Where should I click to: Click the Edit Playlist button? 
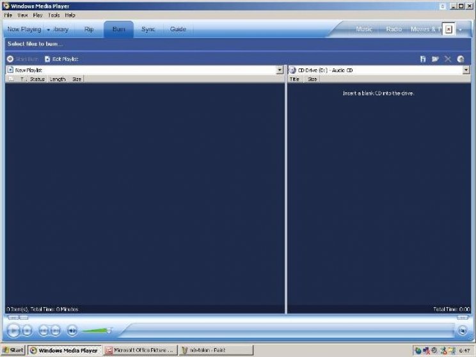61,59
